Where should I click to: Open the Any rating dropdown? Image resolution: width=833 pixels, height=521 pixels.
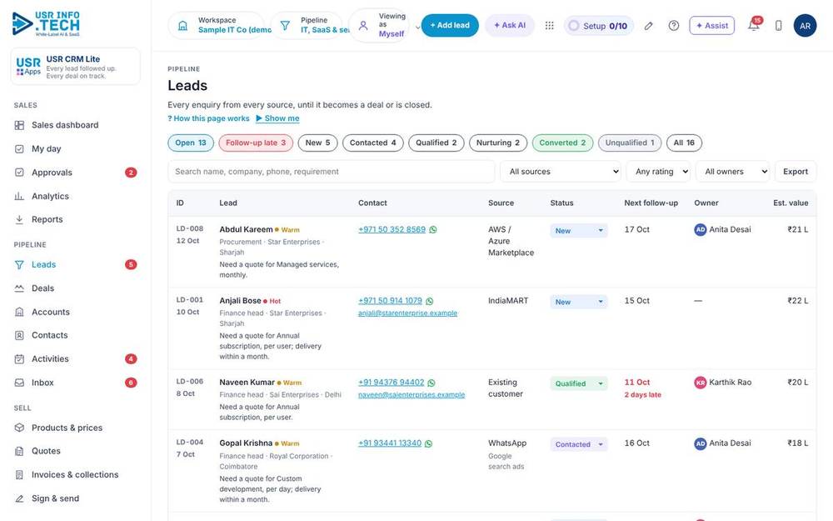(658, 172)
